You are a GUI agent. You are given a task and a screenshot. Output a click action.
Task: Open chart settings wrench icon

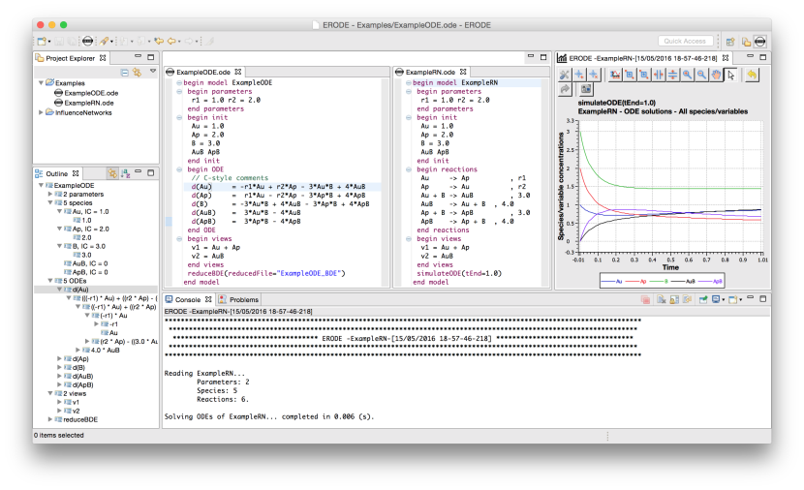coord(564,75)
